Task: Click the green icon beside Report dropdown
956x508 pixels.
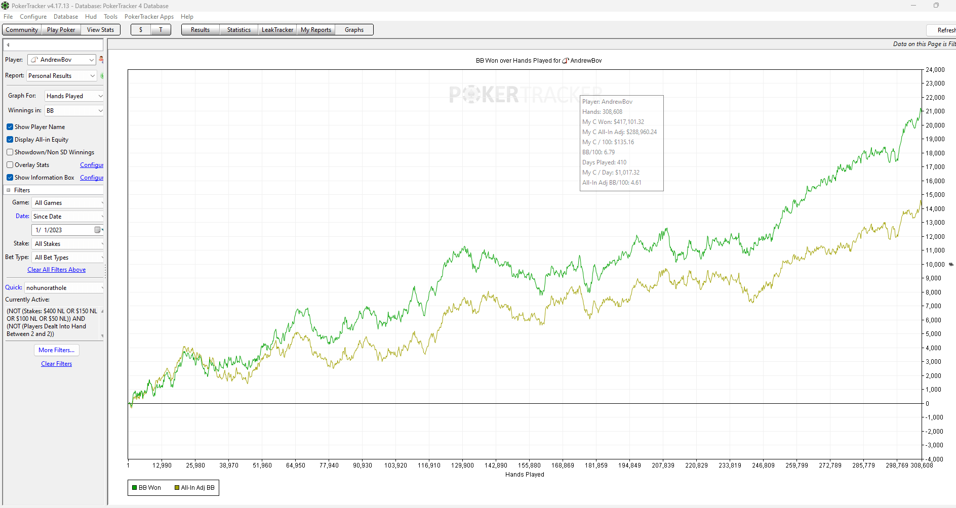Action: click(x=102, y=76)
